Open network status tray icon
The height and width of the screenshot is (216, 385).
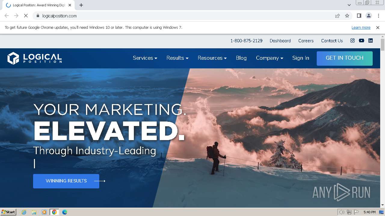pos(349,212)
